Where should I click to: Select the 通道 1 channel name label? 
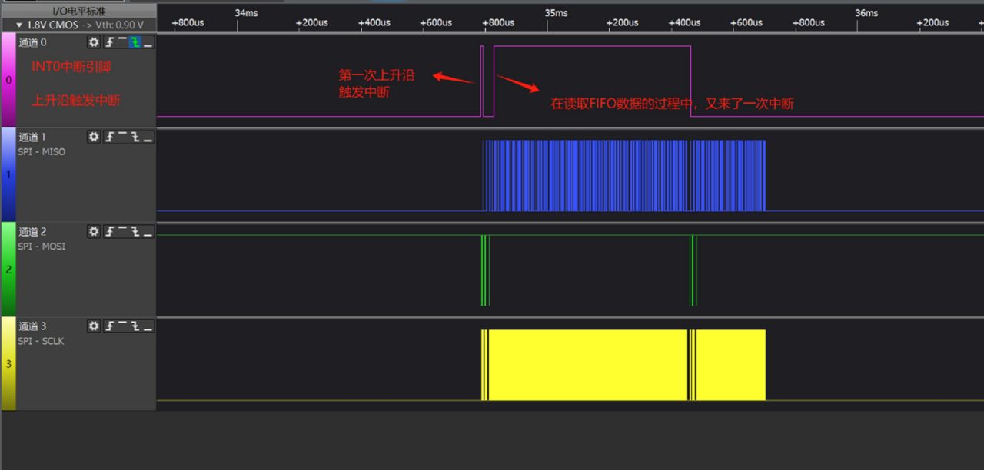[x=32, y=137]
